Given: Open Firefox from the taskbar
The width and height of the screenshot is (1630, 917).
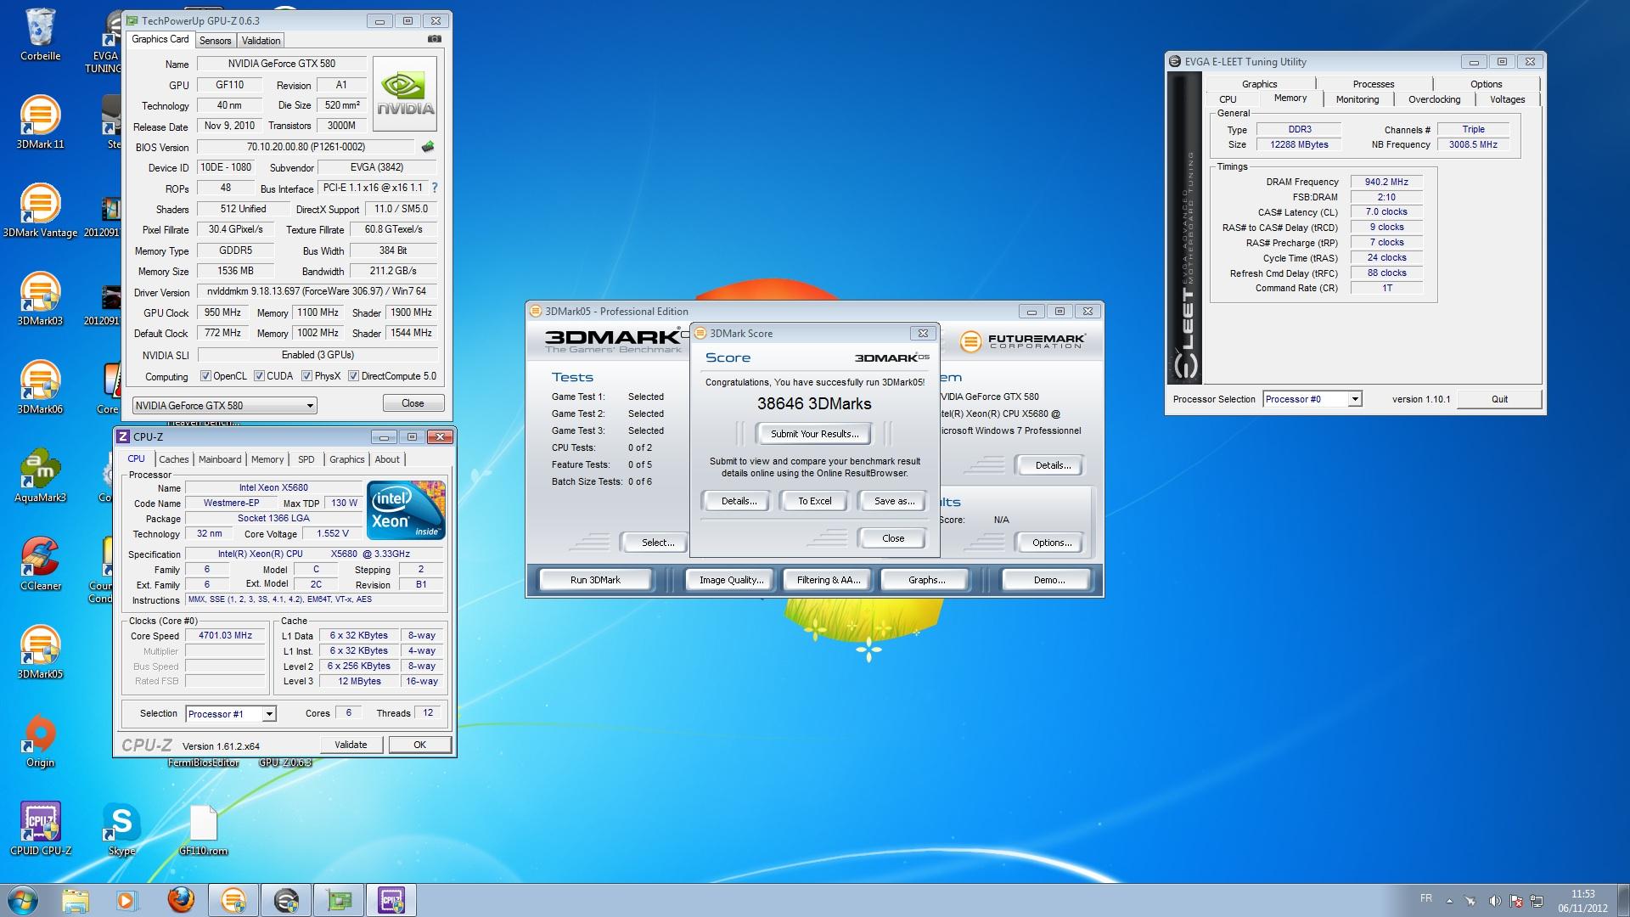Looking at the screenshot, I should (180, 900).
